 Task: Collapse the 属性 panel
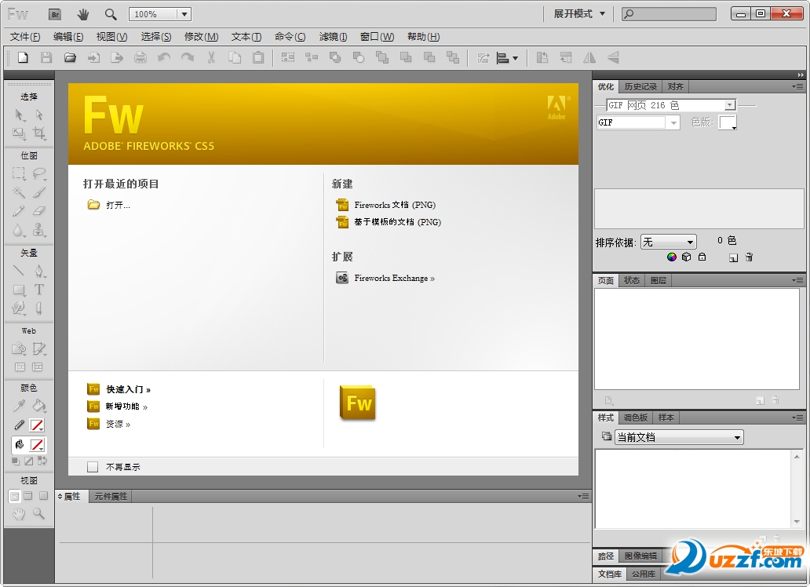click(60, 497)
